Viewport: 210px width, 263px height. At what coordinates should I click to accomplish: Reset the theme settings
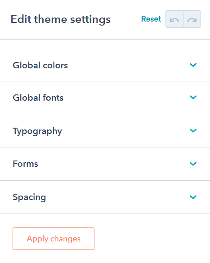pos(151,19)
